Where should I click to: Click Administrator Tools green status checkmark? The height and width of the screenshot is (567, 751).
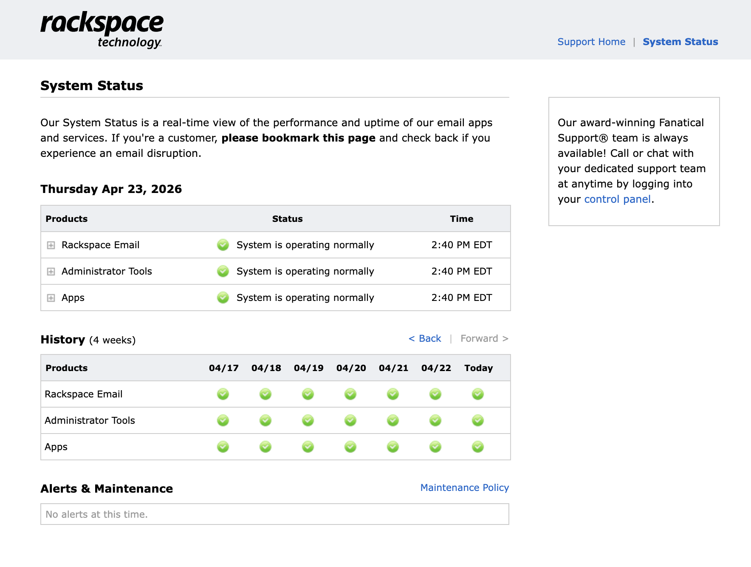pyautogui.click(x=223, y=271)
